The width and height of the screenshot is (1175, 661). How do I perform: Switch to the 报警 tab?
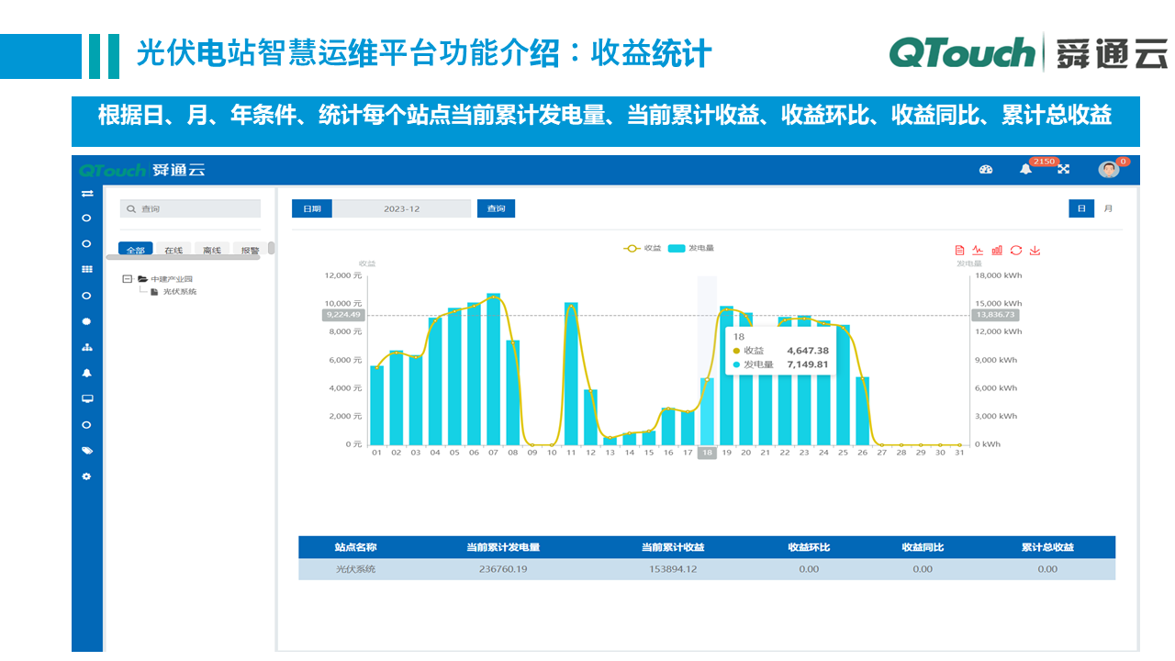pyautogui.click(x=250, y=249)
